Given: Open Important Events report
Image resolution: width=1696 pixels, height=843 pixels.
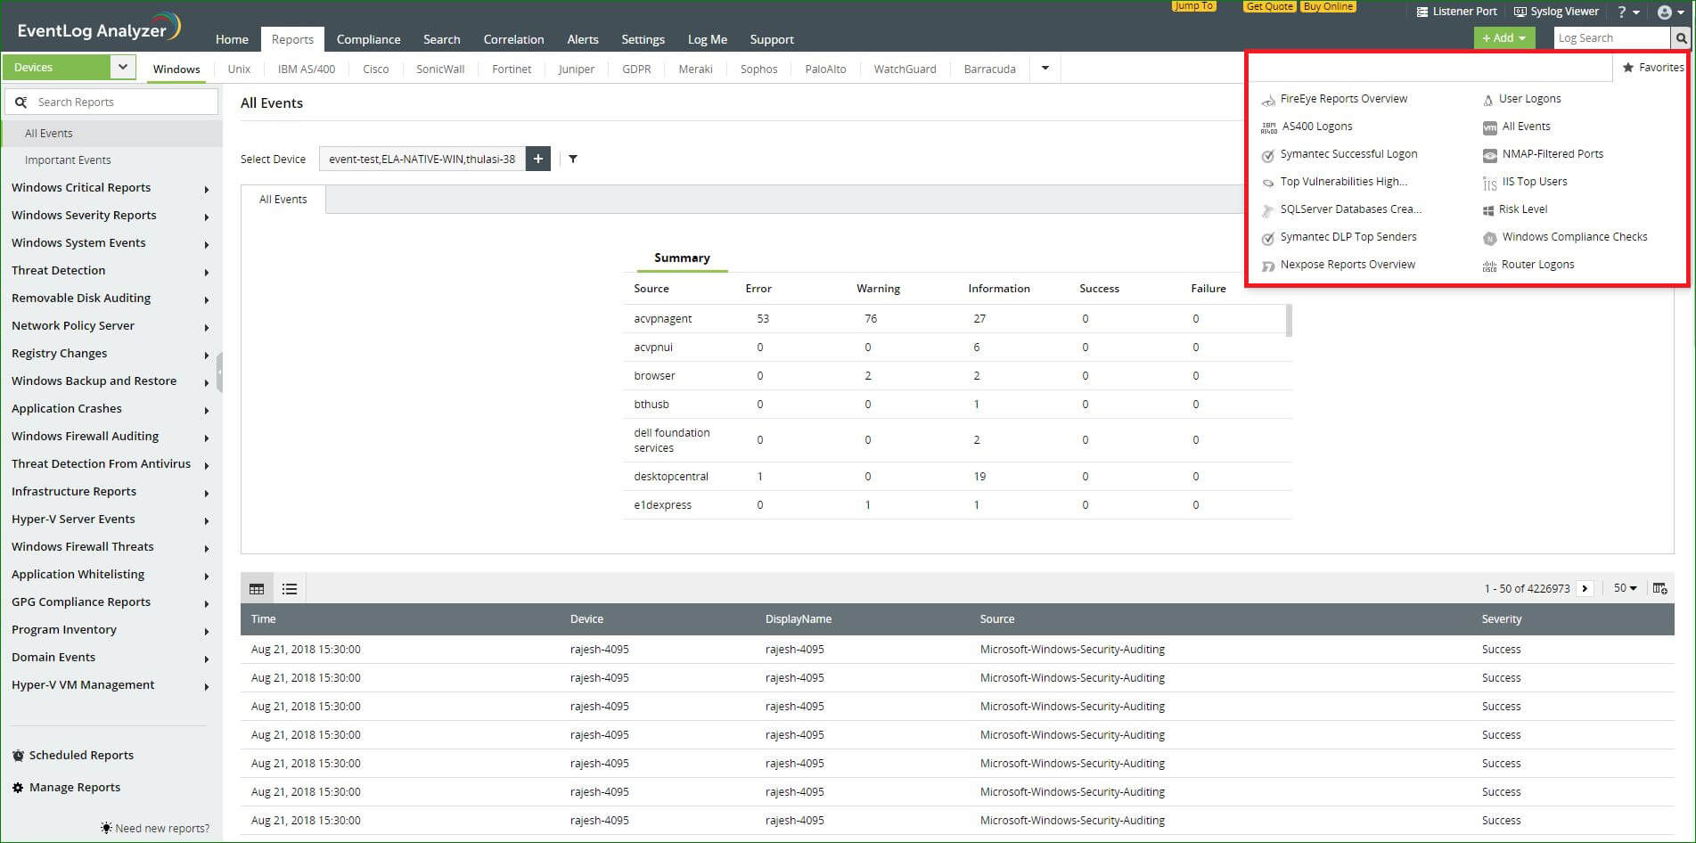Looking at the screenshot, I should click(x=68, y=160).
